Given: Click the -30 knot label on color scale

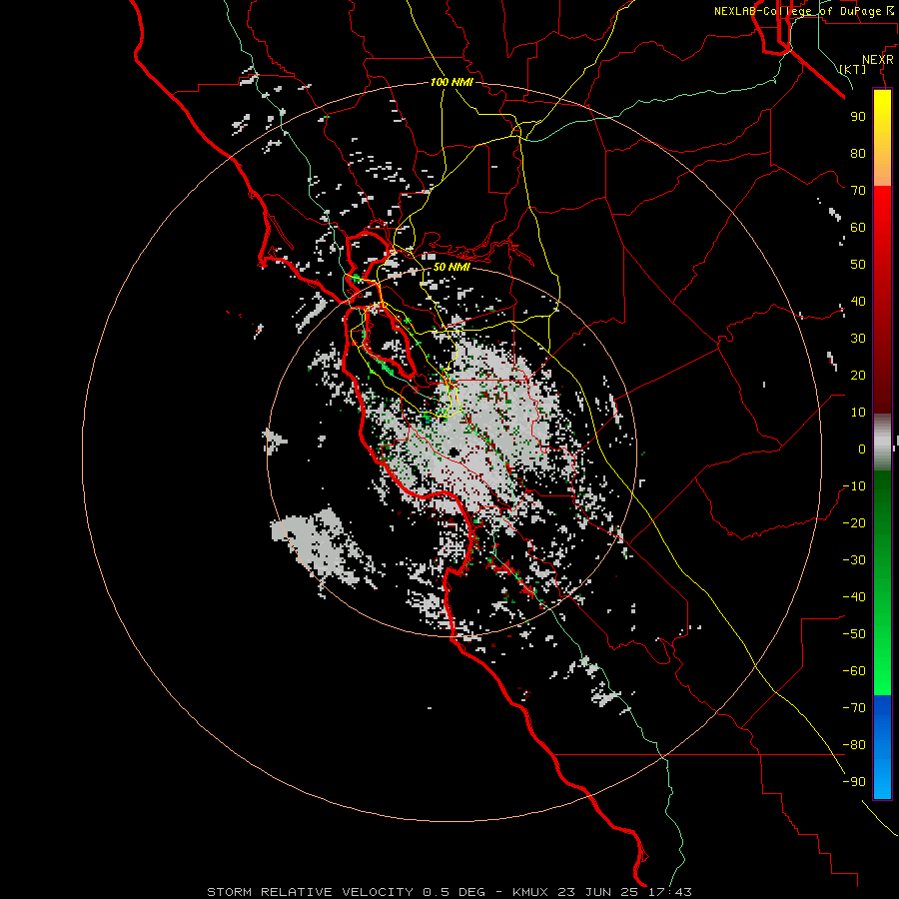Looking at the screenshot, I should [x=854, y=560].
